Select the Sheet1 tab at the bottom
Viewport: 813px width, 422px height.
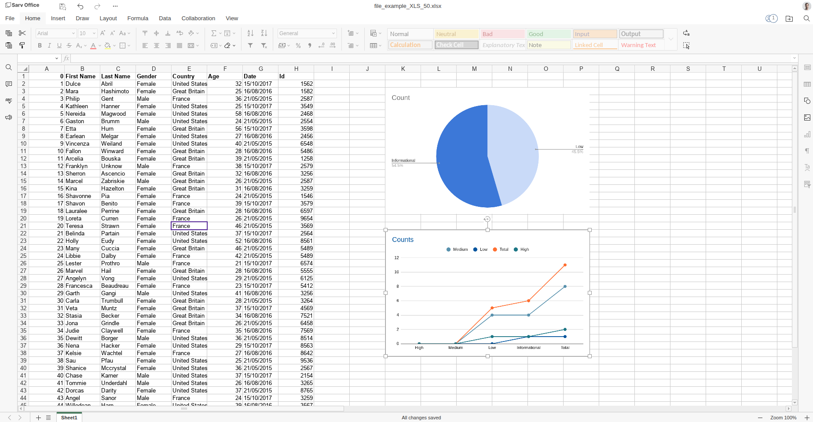69,418
